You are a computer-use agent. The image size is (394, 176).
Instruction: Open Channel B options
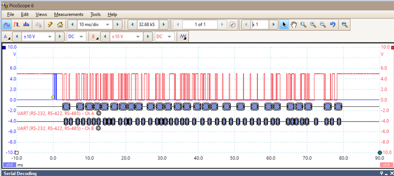94,36
